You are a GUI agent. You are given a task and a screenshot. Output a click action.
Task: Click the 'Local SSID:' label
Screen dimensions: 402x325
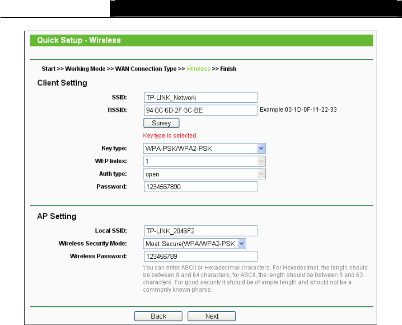[111, 231]
